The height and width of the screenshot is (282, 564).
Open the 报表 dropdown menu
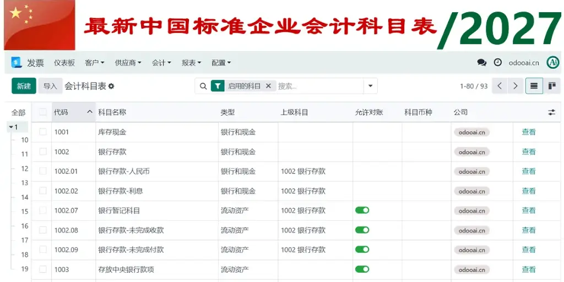[x=191, y=63]
